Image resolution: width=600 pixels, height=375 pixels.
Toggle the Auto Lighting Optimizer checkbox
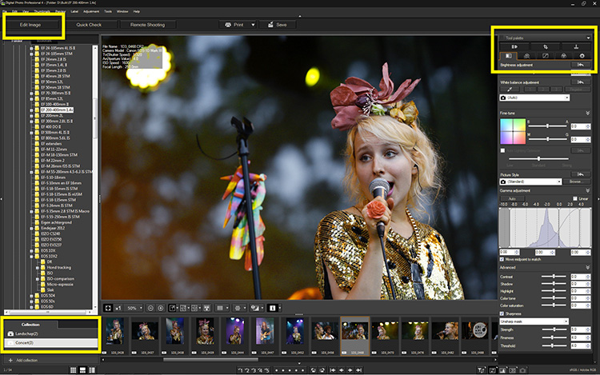(502, 150)
